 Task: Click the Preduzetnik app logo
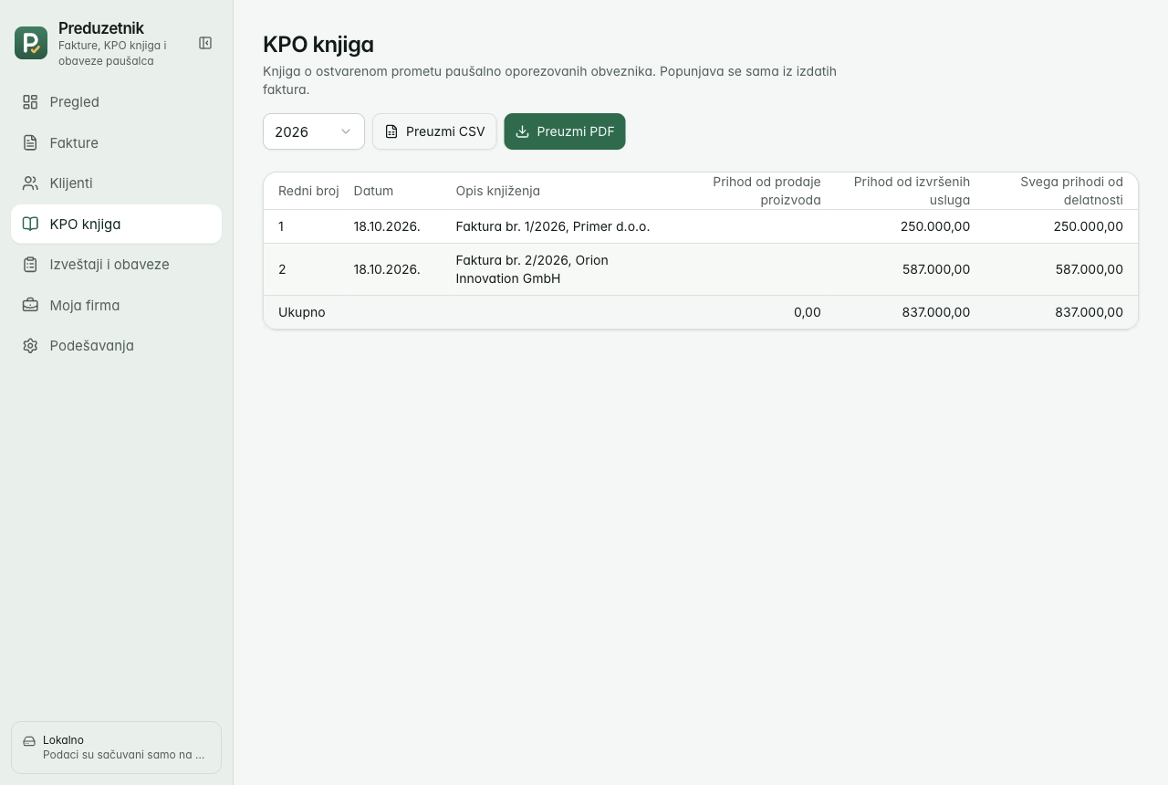31,43
